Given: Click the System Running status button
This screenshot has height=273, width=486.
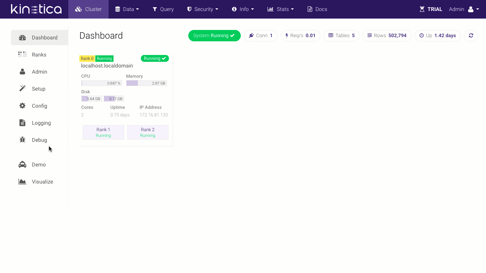Looking at the screenshot, I should point(214,36).
